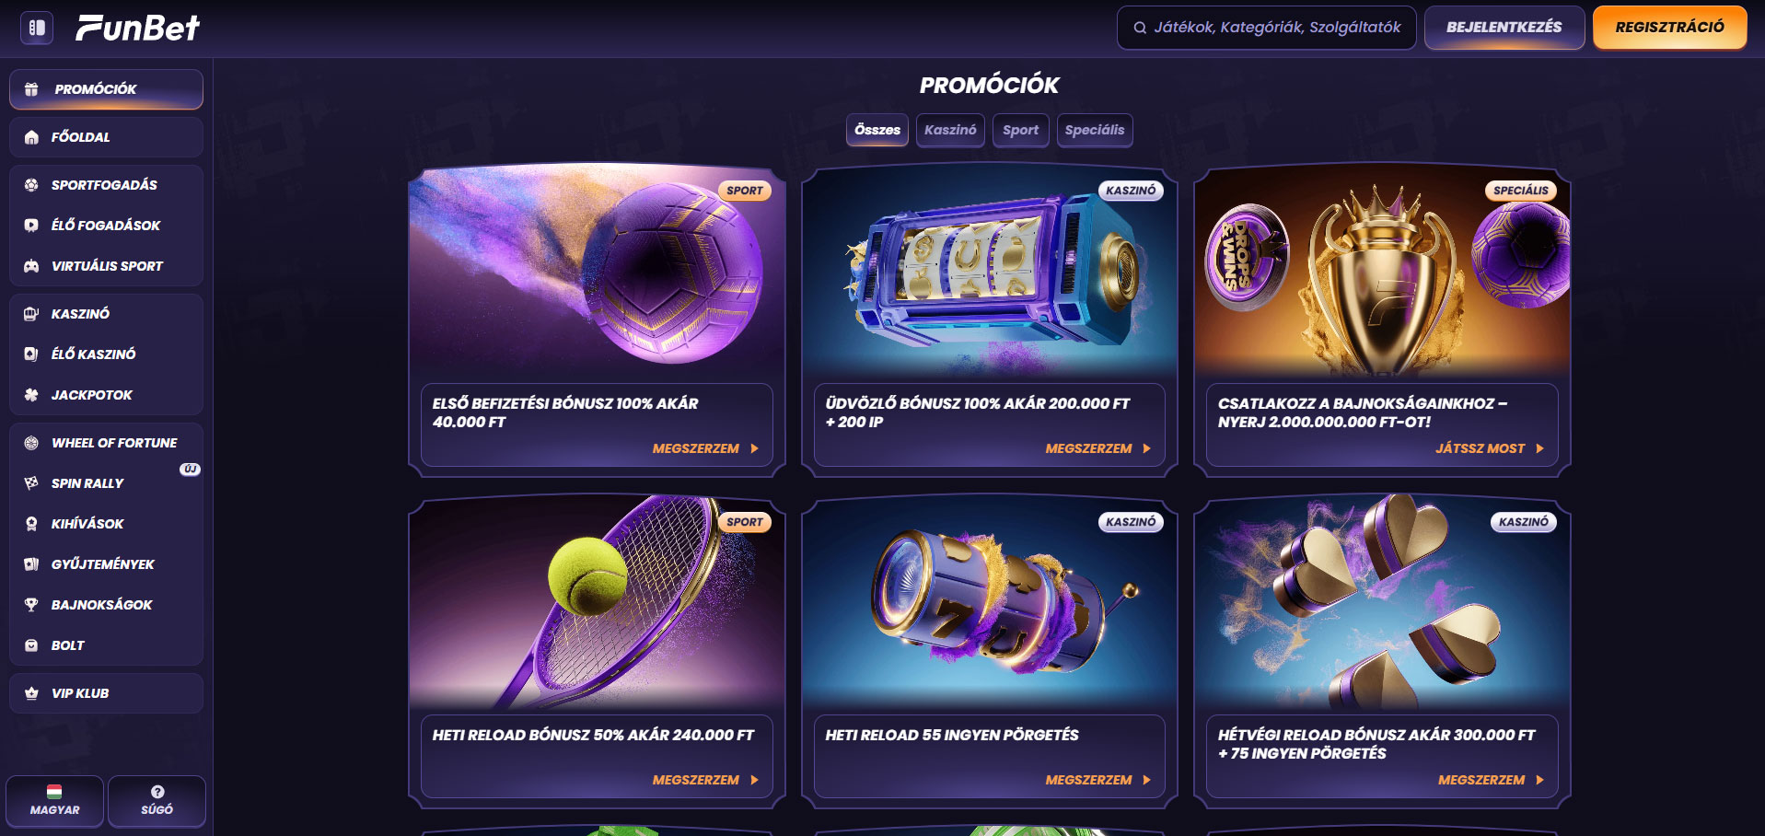The height and width of the screenshot is (836, 1765).
Task: Open the VIP Klub crown icon
Action: 31,693
